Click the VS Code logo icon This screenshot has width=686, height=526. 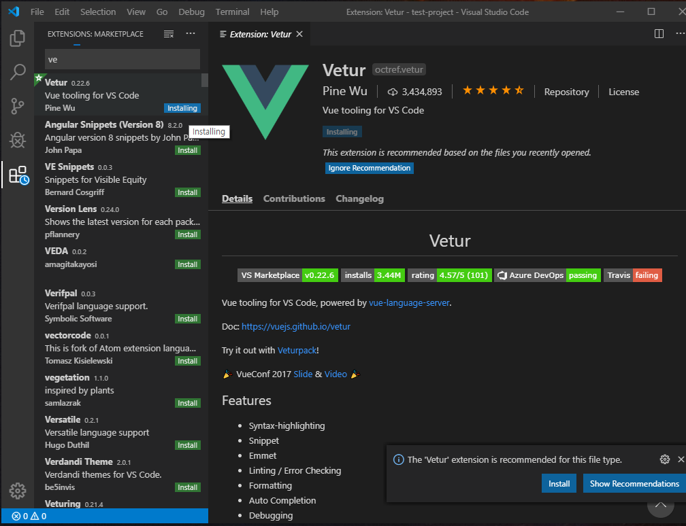14,12
